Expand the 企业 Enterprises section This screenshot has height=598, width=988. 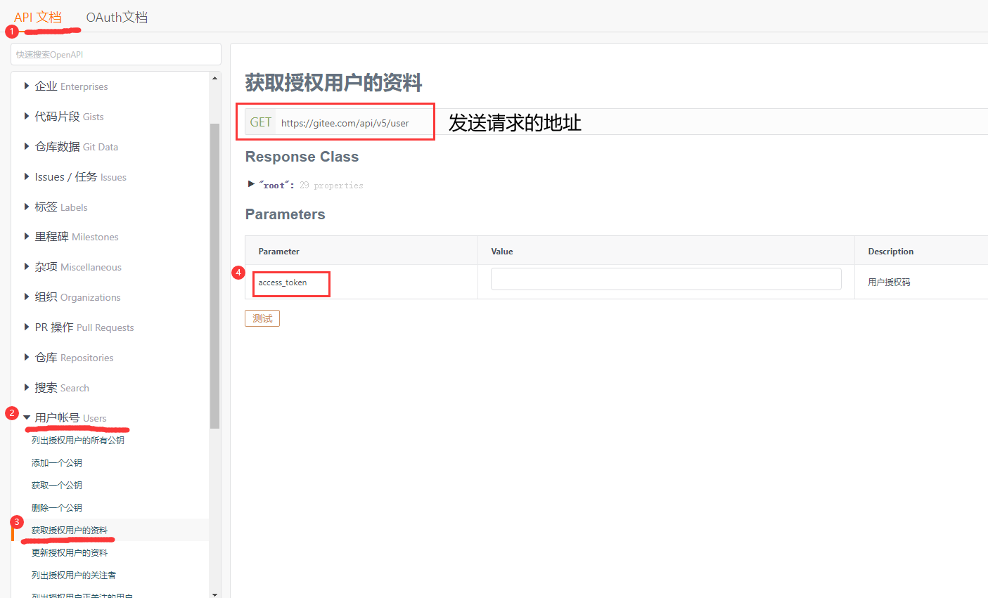70,86
